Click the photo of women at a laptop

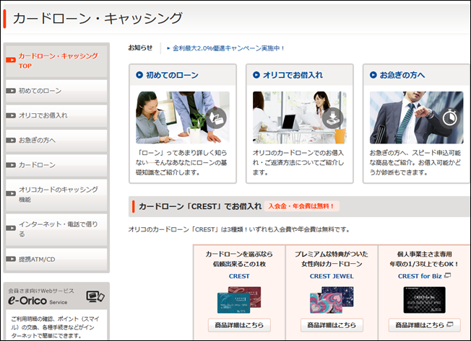click(x=300, y=118)
